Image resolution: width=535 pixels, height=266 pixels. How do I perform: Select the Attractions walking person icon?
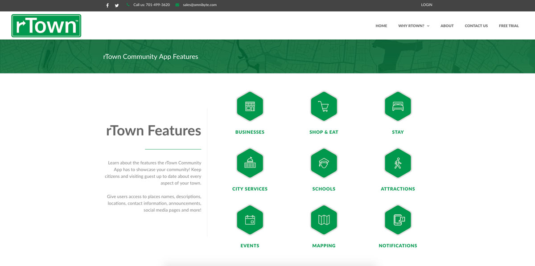pyautogui.click(x=398, y=163)
